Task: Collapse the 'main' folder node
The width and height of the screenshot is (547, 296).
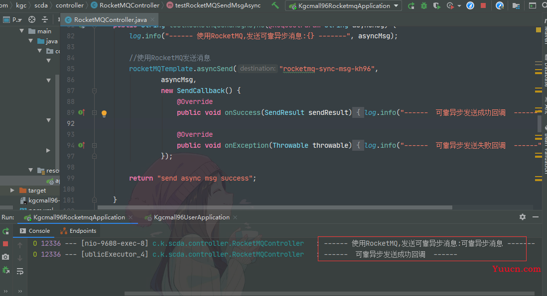Action: click(x=21, y=31)
